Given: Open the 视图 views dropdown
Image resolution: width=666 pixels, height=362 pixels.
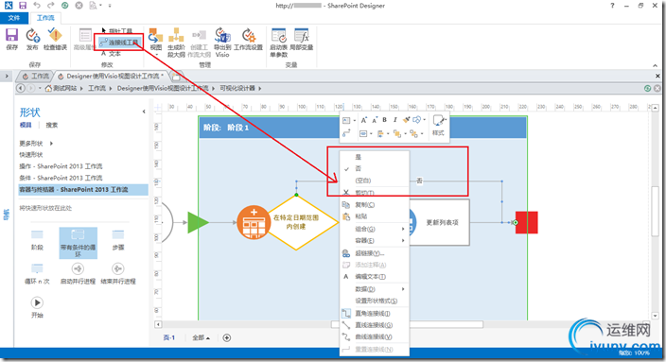Looking at the screenshot, I should 156,43.
